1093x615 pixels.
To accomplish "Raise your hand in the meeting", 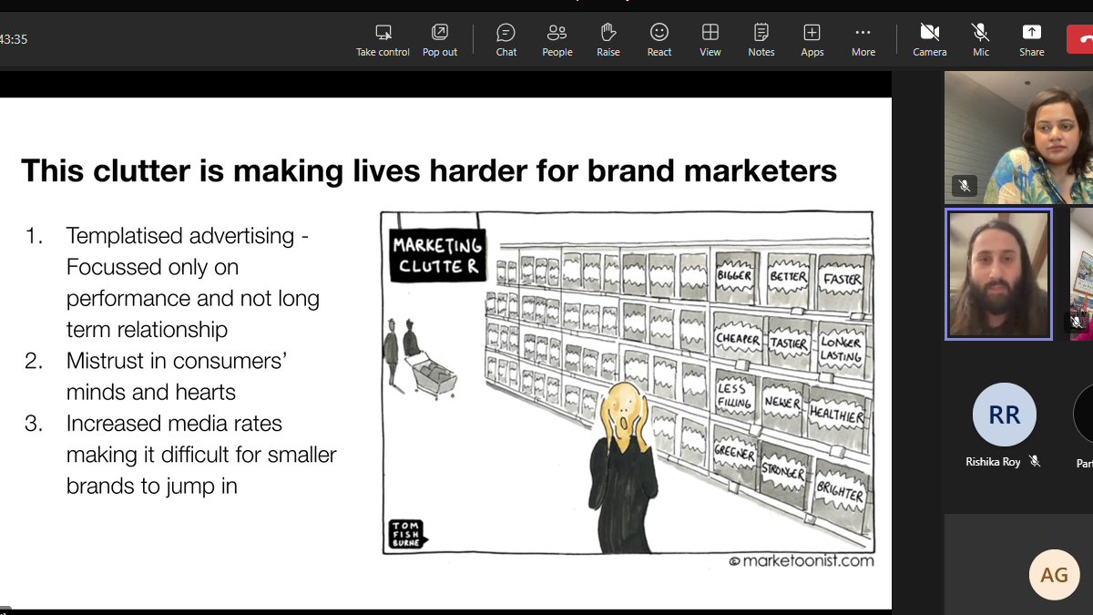I will (x=608, y=40).
